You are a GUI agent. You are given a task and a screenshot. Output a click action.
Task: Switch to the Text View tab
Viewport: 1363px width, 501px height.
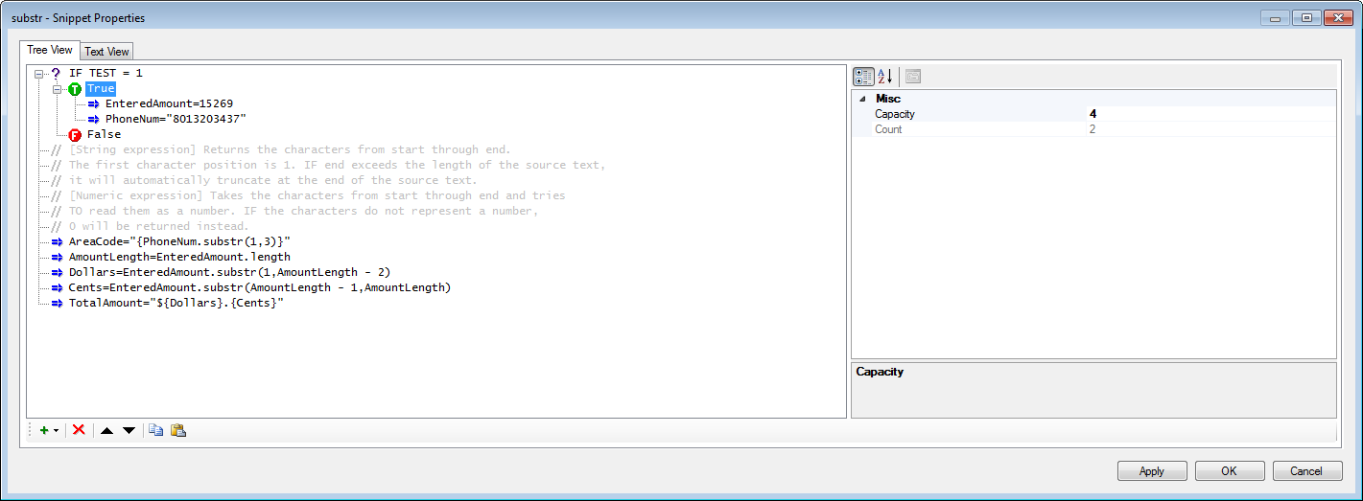point(107,52)
